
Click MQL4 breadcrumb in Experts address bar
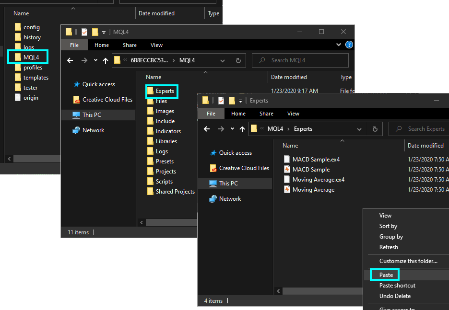click(275, 129)
